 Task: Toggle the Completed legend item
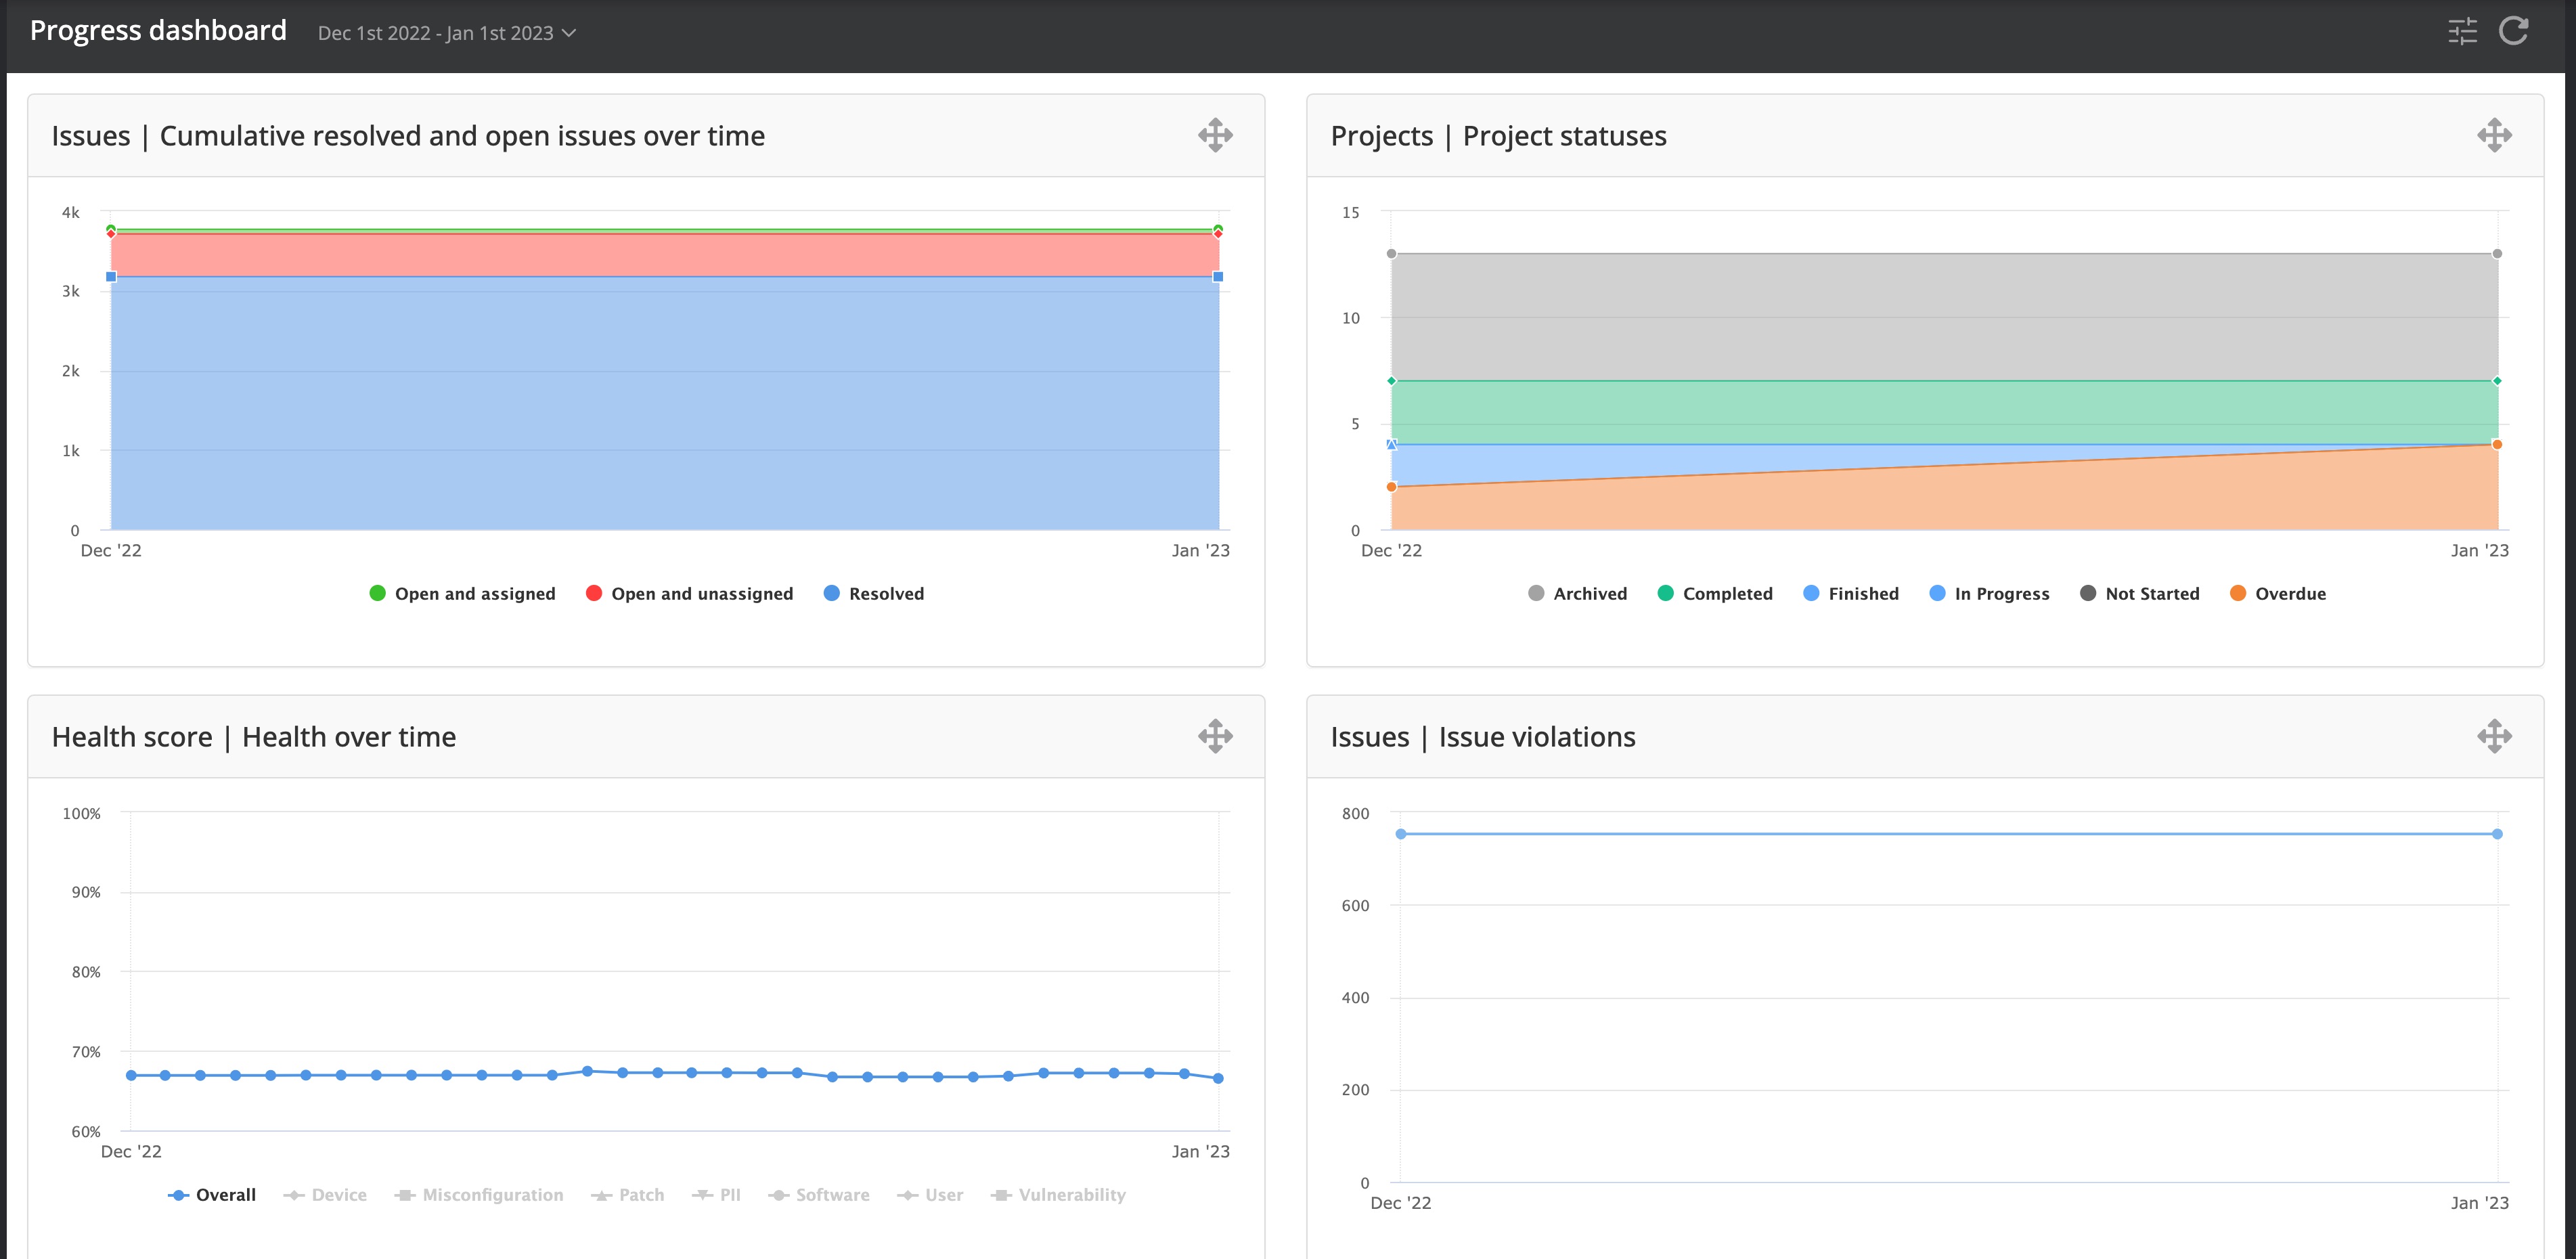click(1726, 593)
